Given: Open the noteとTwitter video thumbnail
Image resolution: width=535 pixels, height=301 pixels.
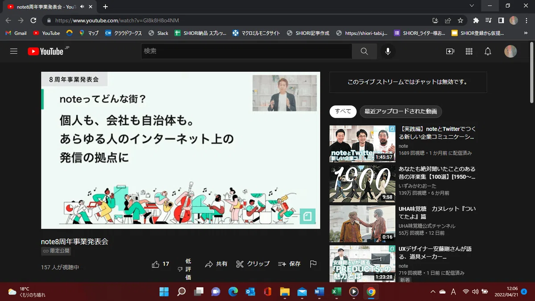Looking at the screenshot, I should point(362,144).
